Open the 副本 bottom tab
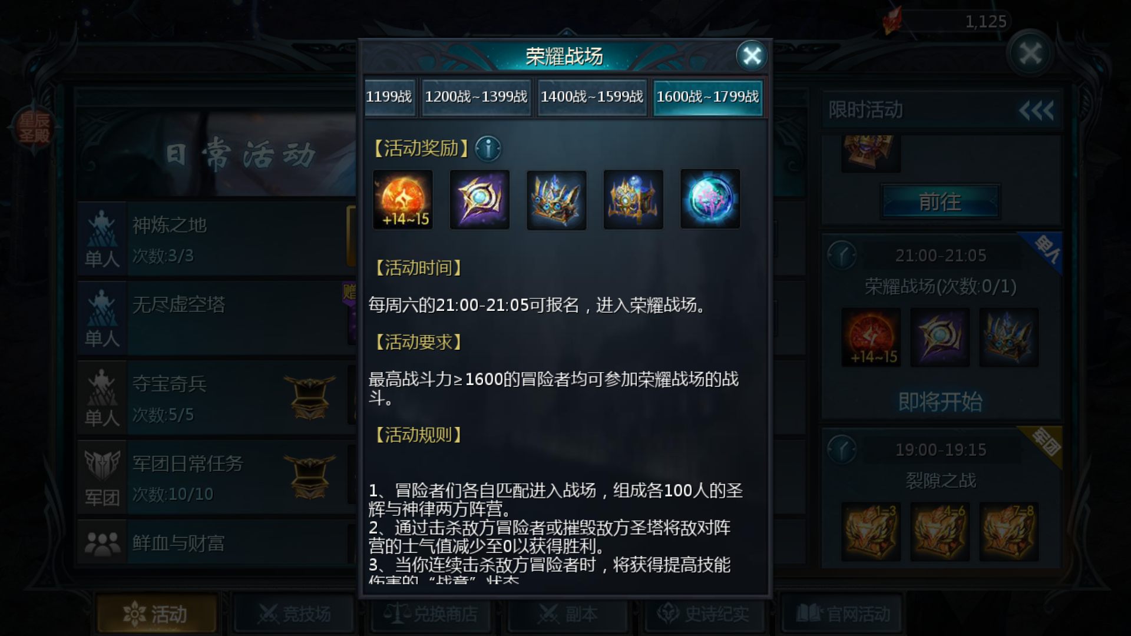Viewport: 1131px width, 636px height. click(x=568, y=614)
